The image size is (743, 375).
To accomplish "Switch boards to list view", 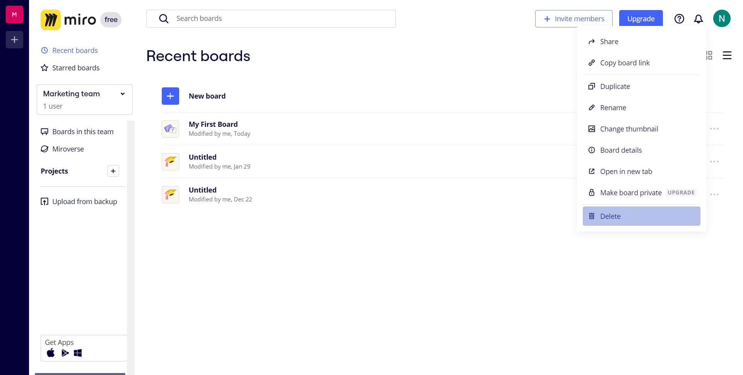I will pyautogui.click(x=727, y=55).
